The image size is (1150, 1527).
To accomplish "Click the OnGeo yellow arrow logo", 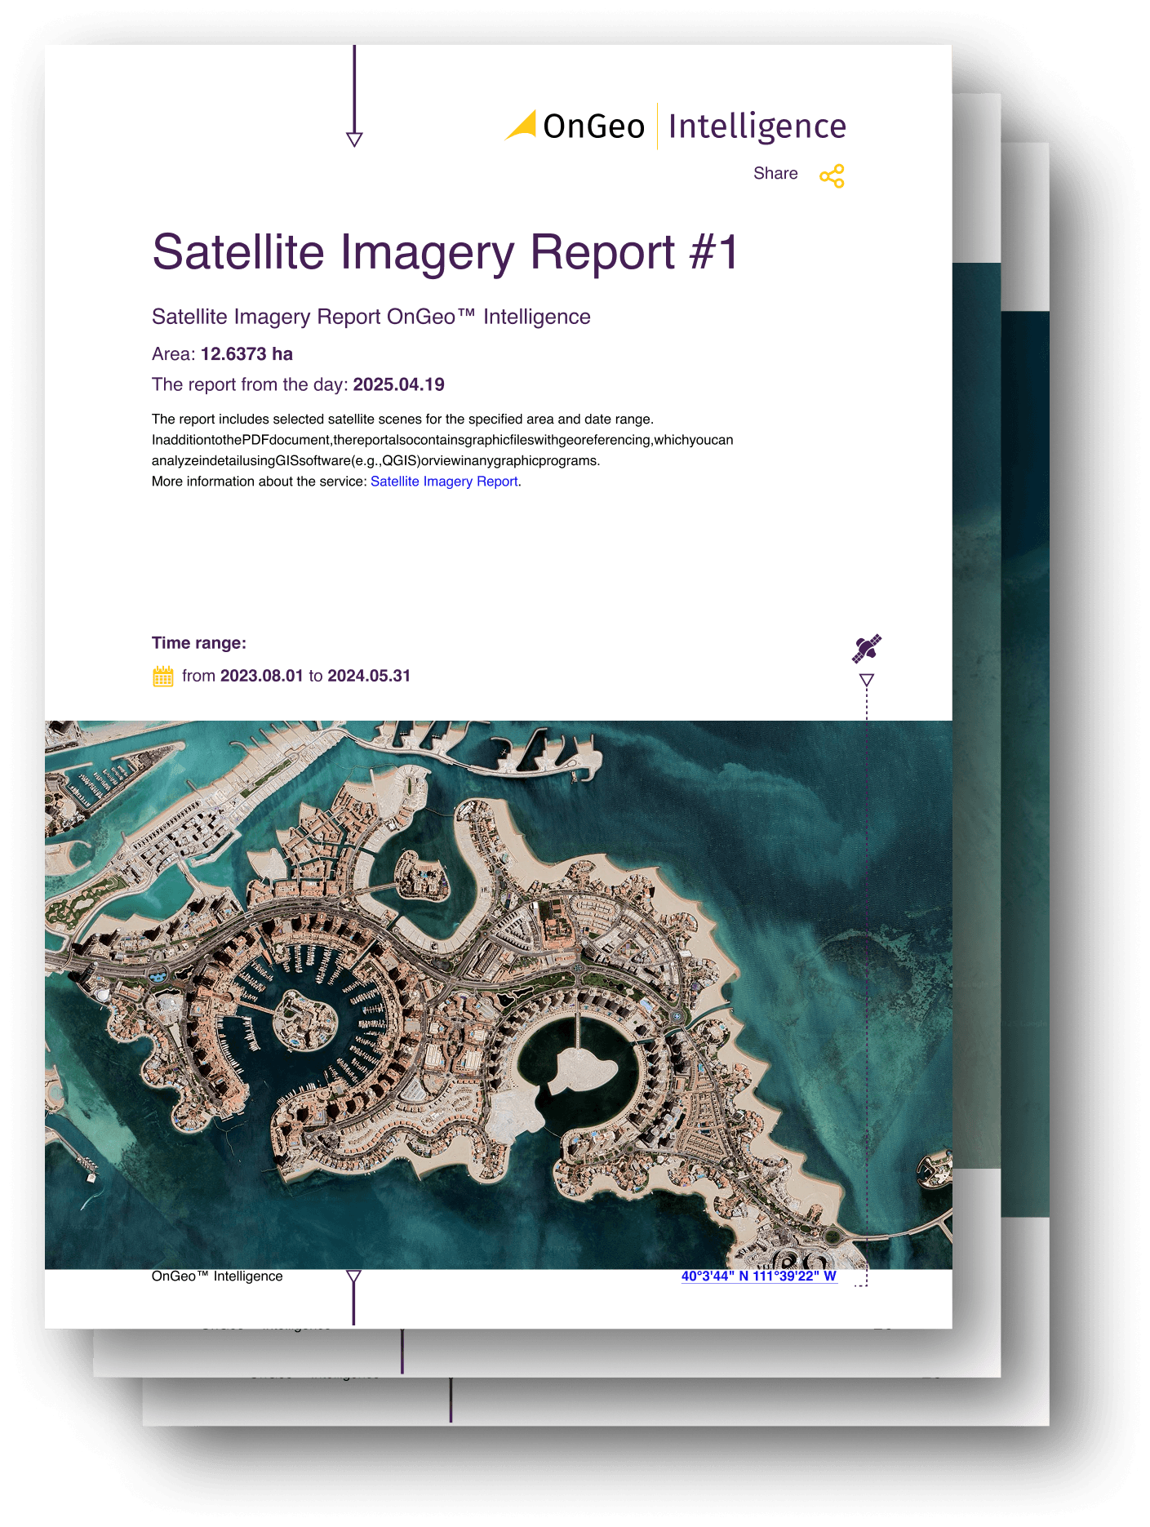I will click(x=521, y=126).
